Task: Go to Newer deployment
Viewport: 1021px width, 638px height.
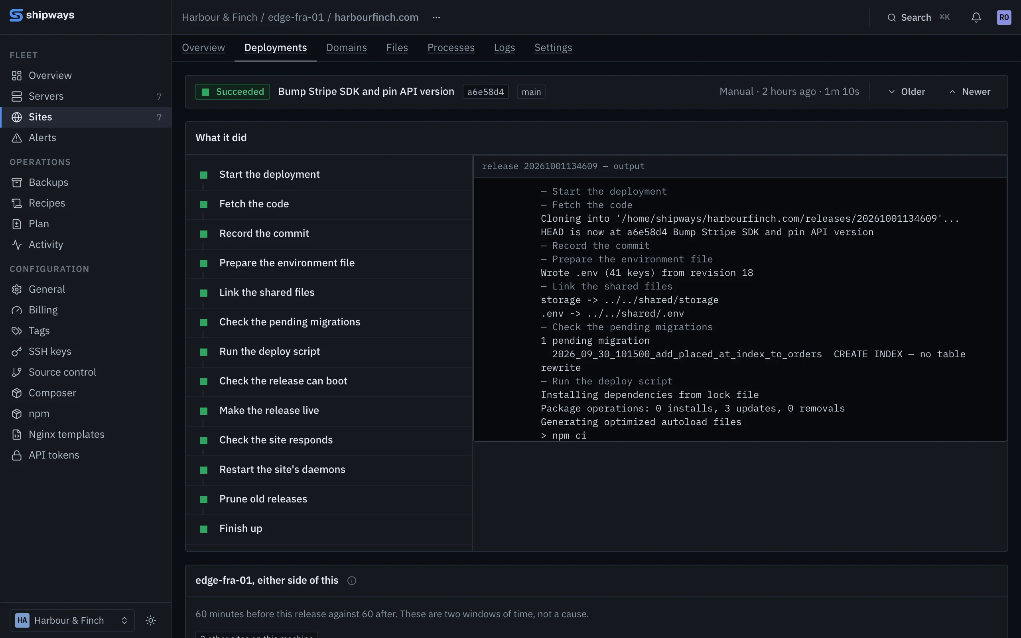Action: [x=970, y=92]
